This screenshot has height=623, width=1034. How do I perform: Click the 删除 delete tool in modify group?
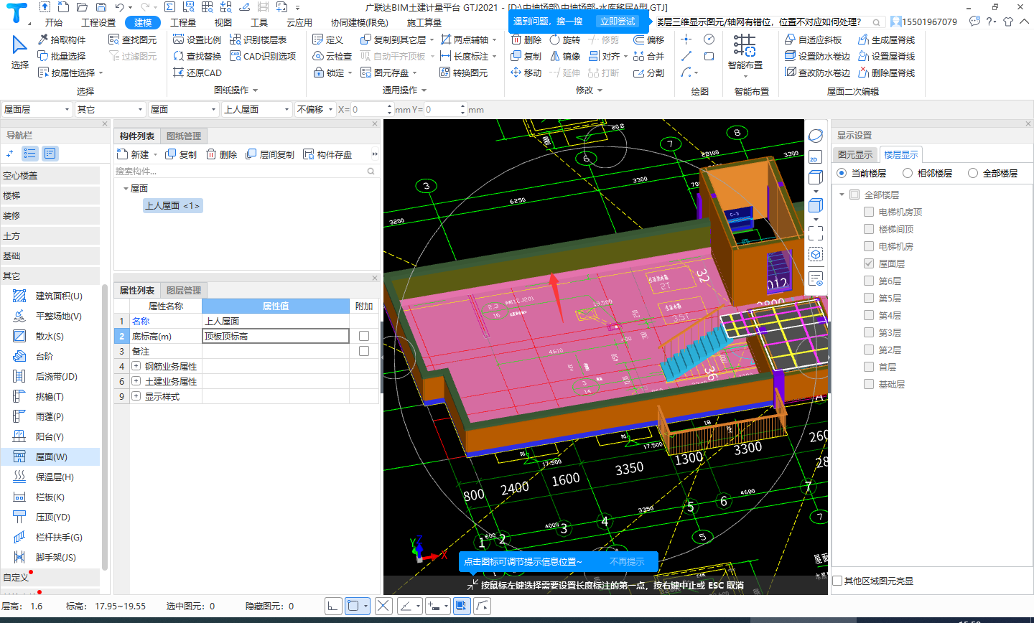[x=526, y=39]
